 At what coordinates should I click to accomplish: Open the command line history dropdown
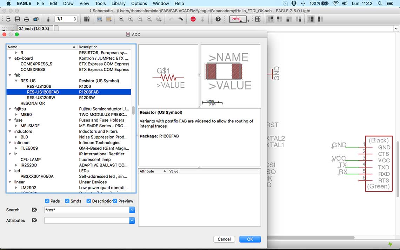(x=396, y=28)
